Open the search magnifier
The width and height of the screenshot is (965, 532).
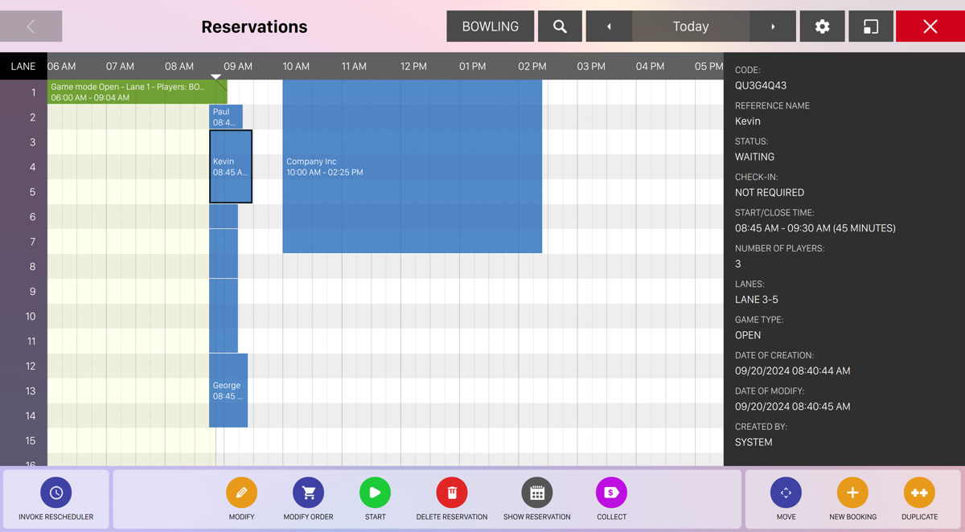(x=560, y=27)
